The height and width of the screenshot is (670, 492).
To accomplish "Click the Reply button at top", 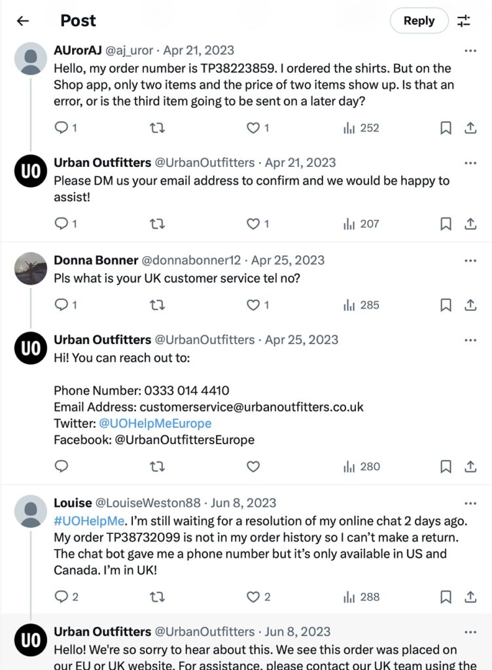I will (x=419, y=21).
